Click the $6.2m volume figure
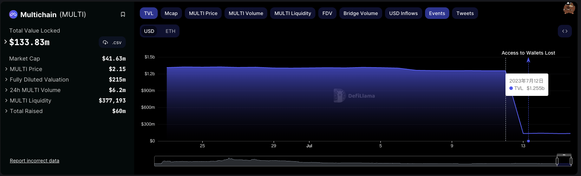This screenshot has height=176, width=581. (x=117, y=90)
